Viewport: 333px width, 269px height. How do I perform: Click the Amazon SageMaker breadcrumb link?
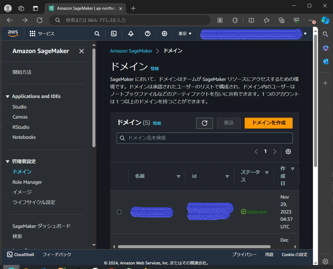tap(131, 51)
